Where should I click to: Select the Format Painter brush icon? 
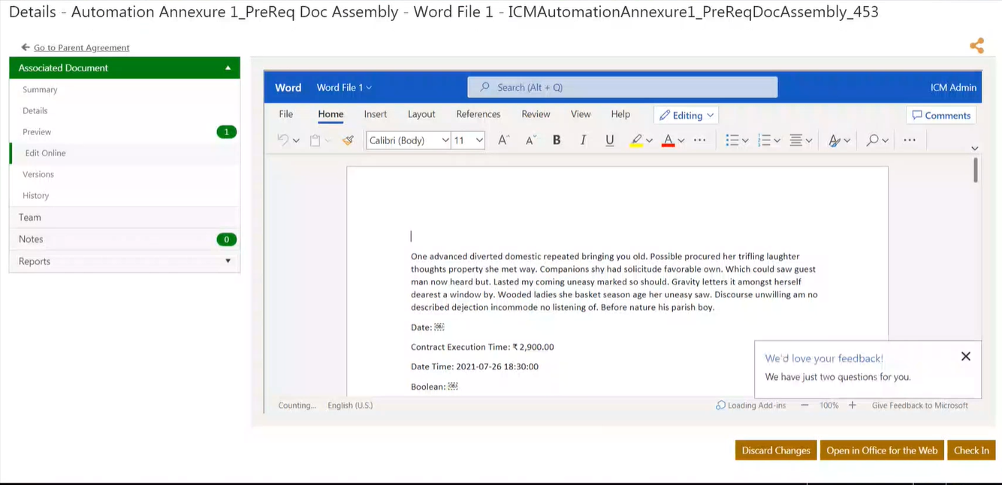tap(348, 140)
